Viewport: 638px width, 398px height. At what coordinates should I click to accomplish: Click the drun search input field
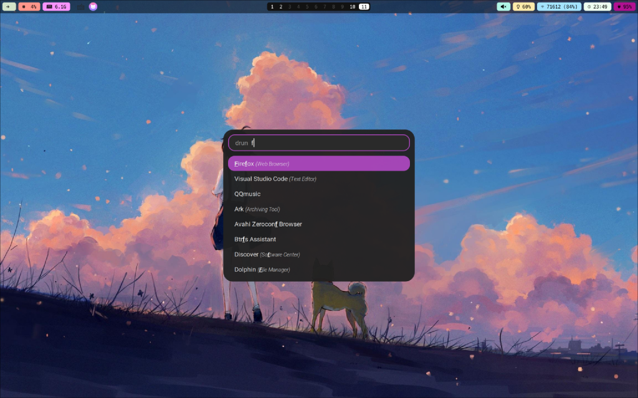(x=318, y=143)
